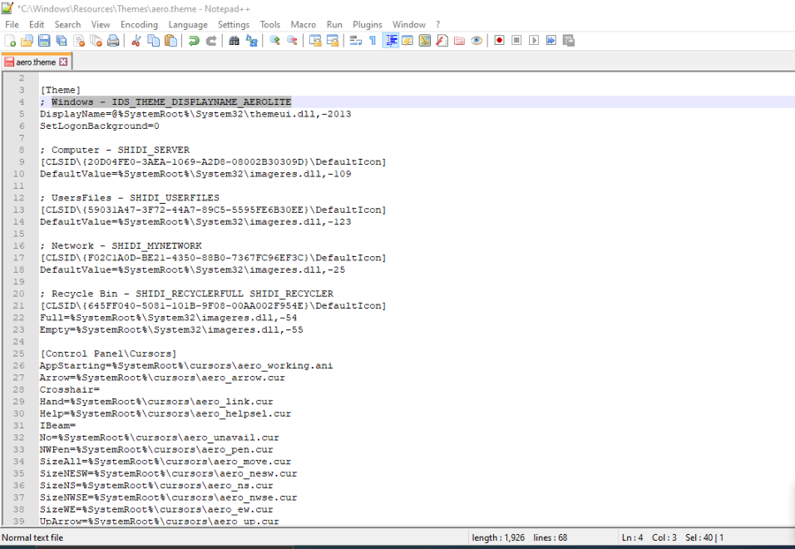Click 'Normal text file' in status bar
Viewport: 795px width, 549px height.
coord(33,538)
